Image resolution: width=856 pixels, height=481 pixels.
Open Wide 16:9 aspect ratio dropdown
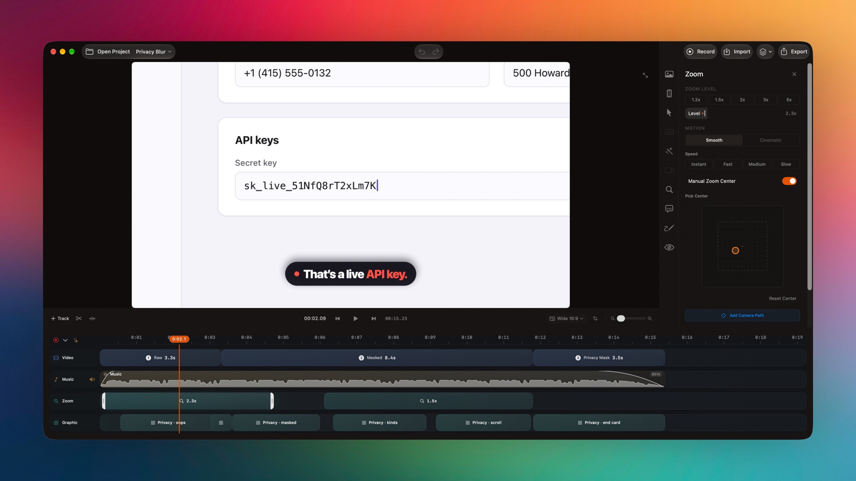(x=566, y=318)
